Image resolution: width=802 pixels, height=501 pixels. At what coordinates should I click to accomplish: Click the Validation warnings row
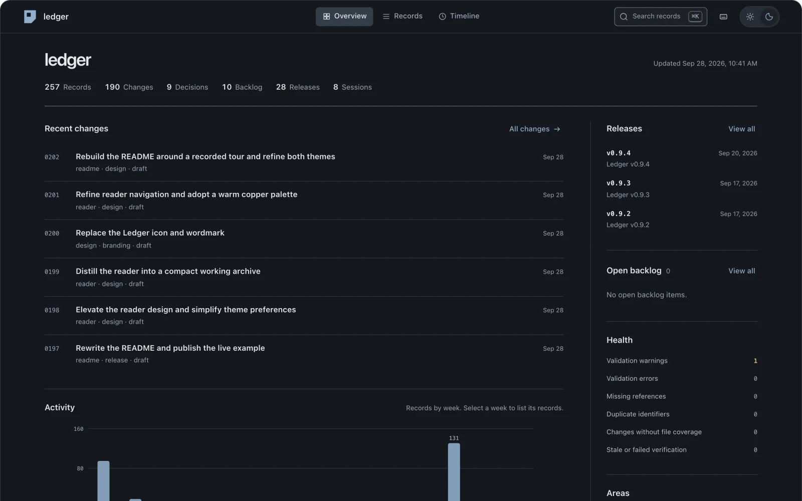coord(682,361)
